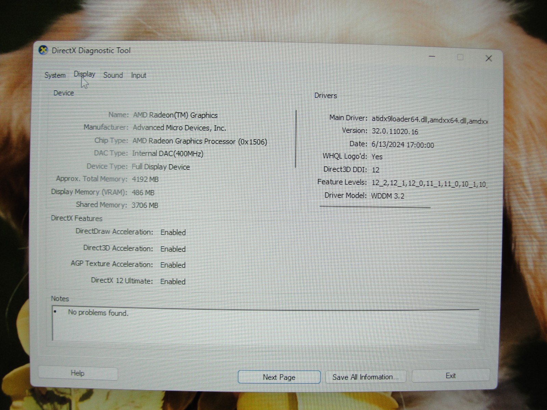The image size is (547, 410).
Task: Click the DirectX Diagnostic Tool title icon
Action: (x=43, y=50)
